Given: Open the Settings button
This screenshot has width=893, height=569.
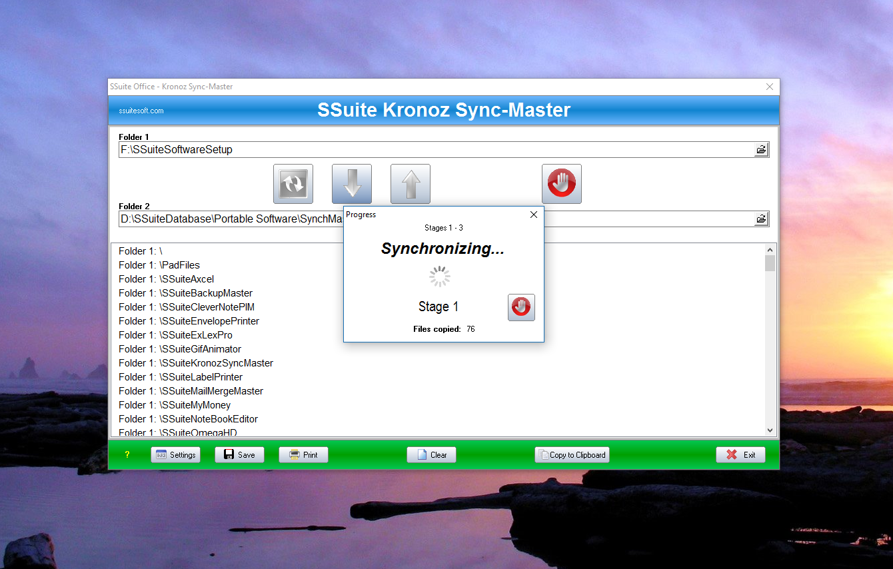Looking at the screenshot, I should [176, 455].
